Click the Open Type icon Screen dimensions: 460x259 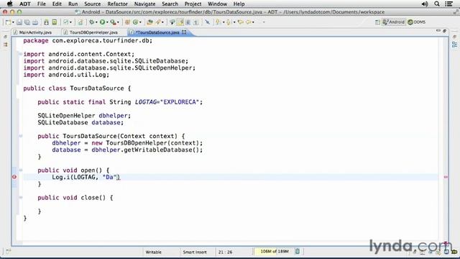click(149, 22)
